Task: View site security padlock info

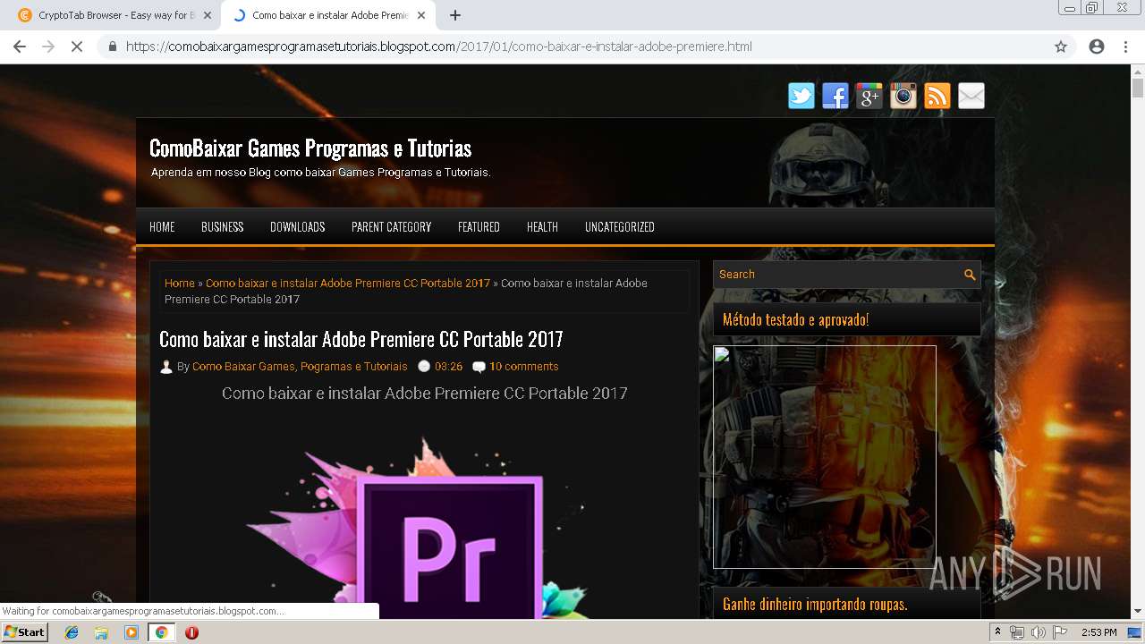Action: coord(112,47)
